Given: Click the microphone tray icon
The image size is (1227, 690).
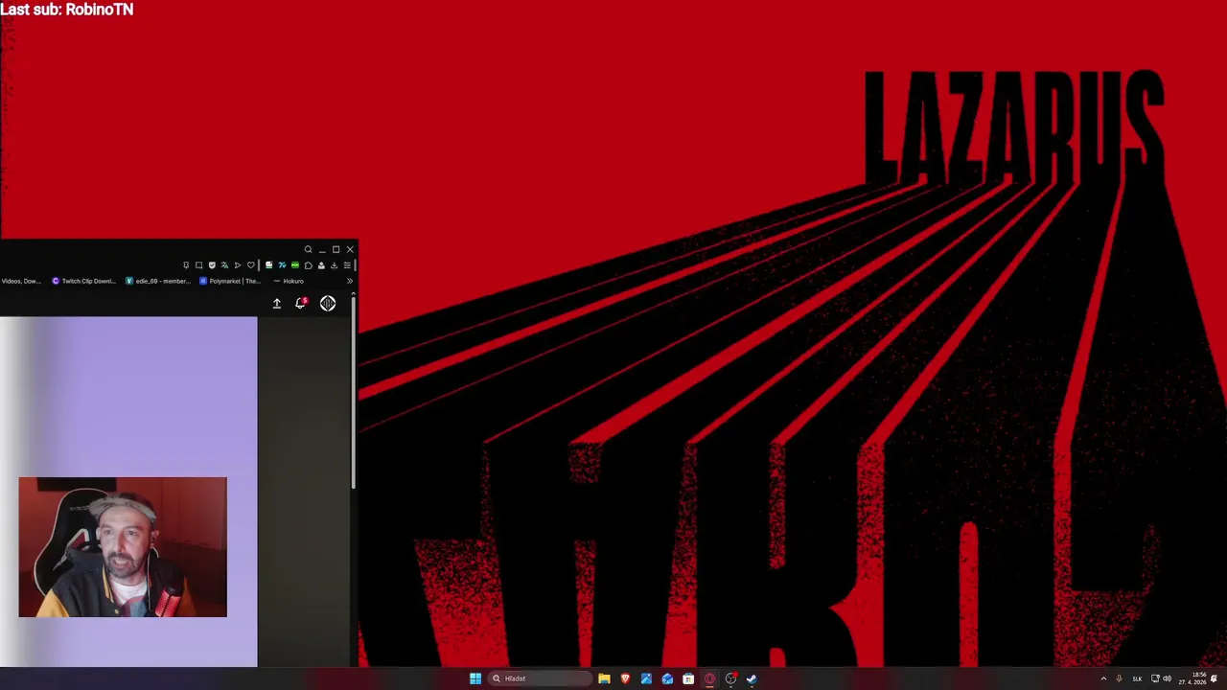Looking at the screenshot, I should tap(1119, 678).
